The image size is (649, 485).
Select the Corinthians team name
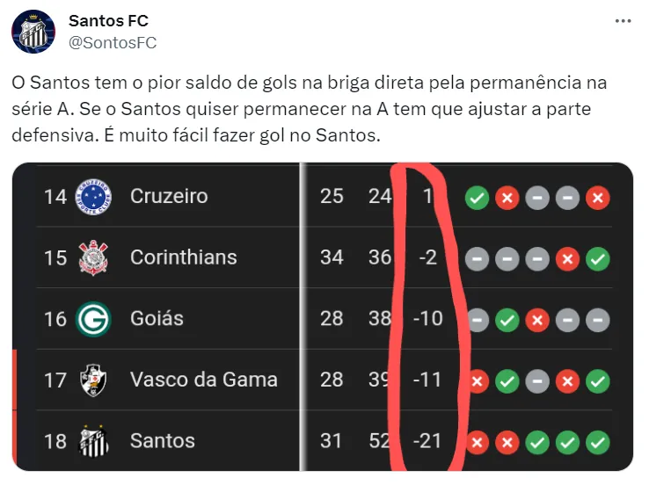coord(183,257)
